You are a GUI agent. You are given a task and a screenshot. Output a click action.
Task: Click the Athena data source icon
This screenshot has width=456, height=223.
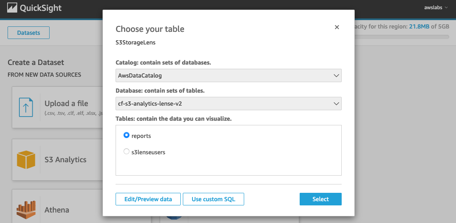click(x=26, y=209)
